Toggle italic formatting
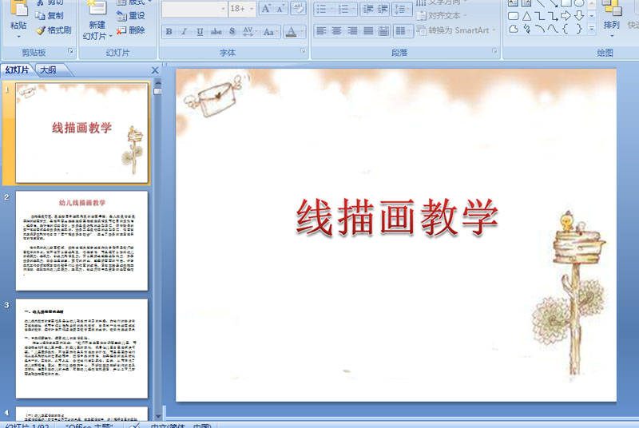The width and height of the screenshot is (639, 428). [x=185, y=31]
